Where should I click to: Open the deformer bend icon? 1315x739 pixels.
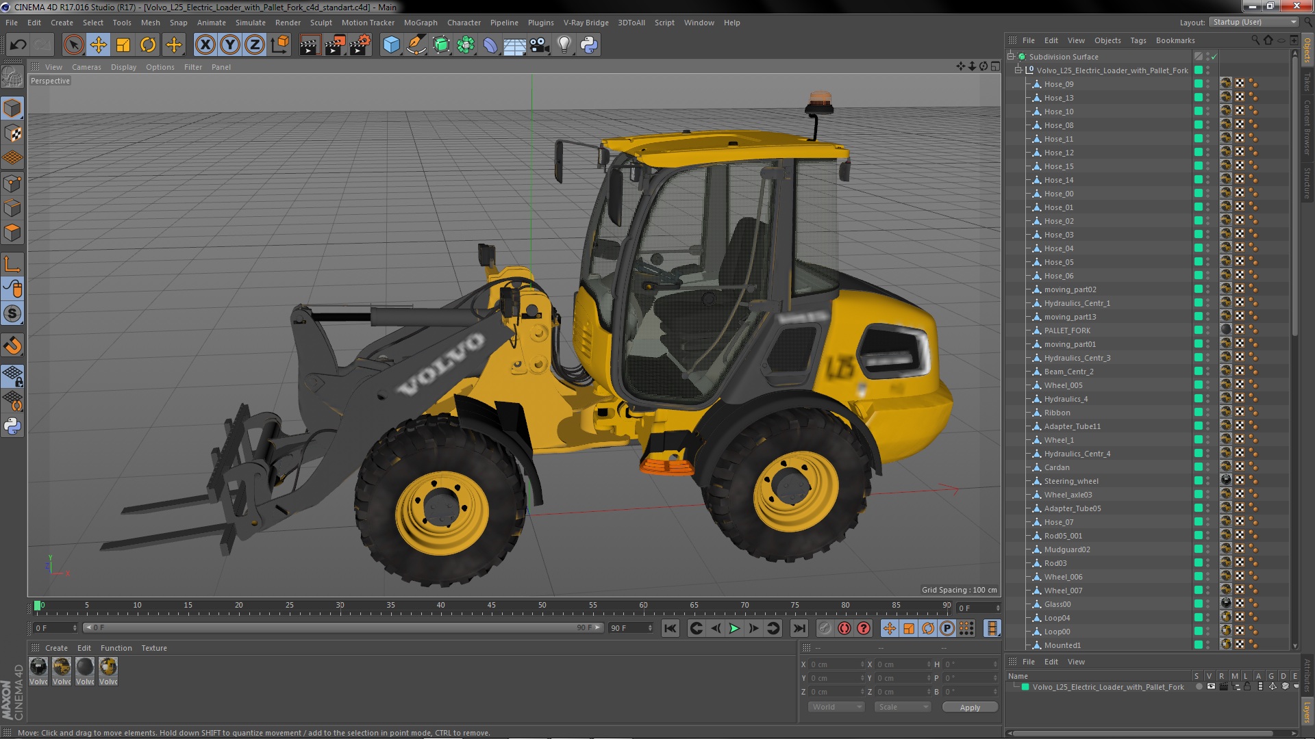(x=490, y=45)
